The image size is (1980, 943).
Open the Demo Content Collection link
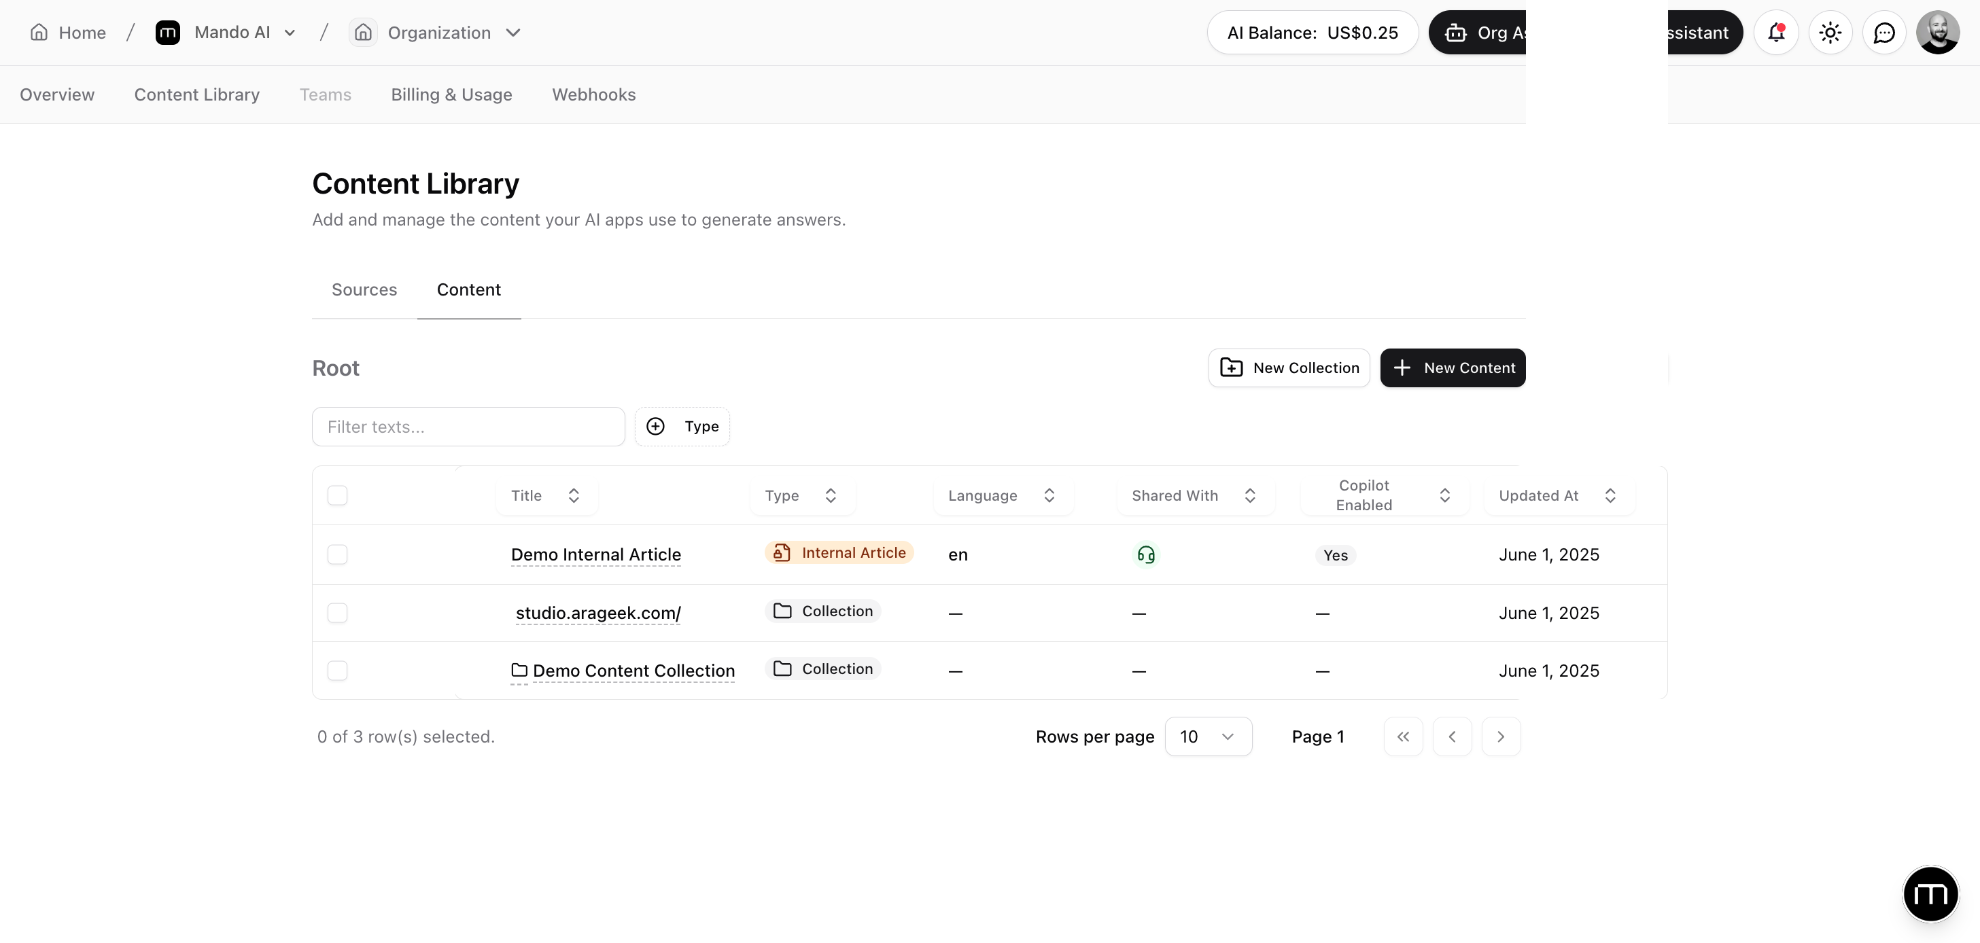tap(633, 670)
